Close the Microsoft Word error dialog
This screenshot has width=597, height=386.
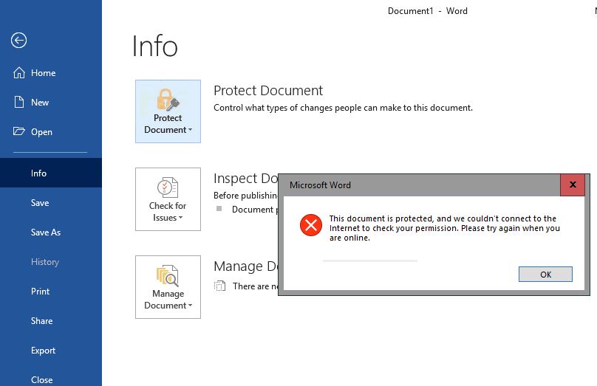click(573, 185)
